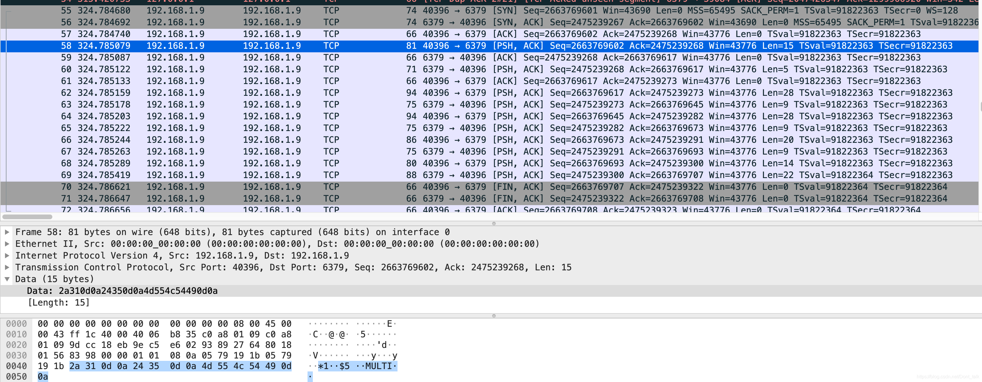Click hex offset row 0020

[x=16, y=346]
